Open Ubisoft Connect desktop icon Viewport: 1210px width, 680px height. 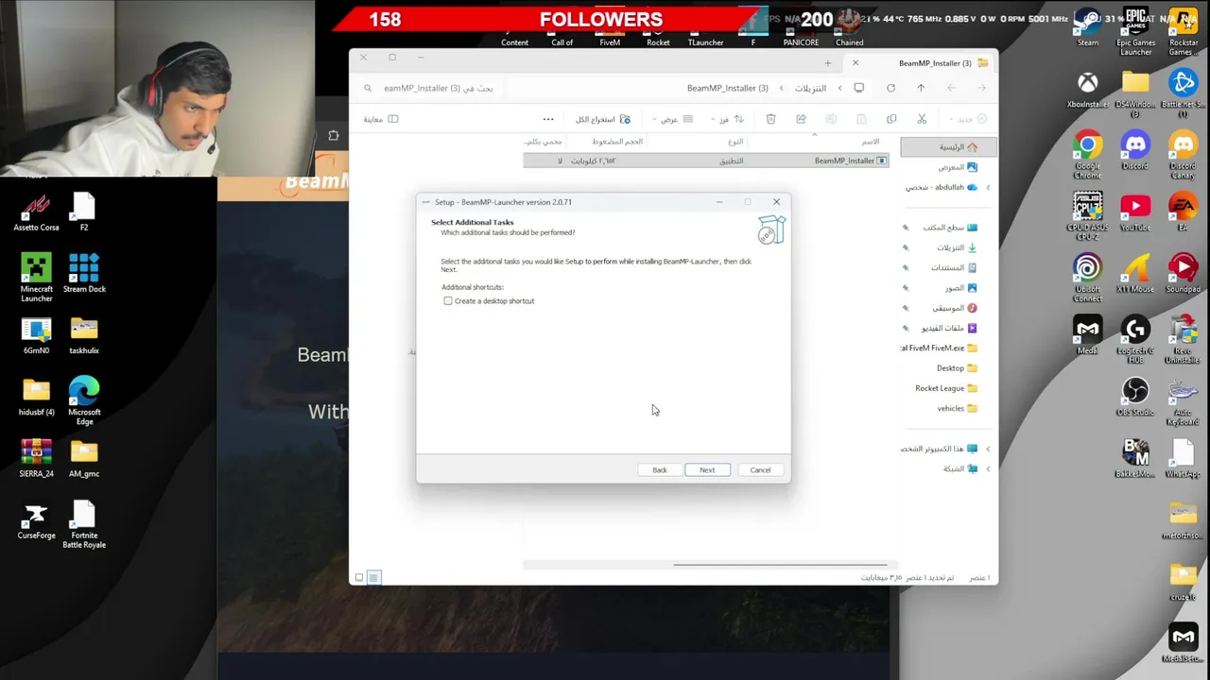pos(1087,279)
